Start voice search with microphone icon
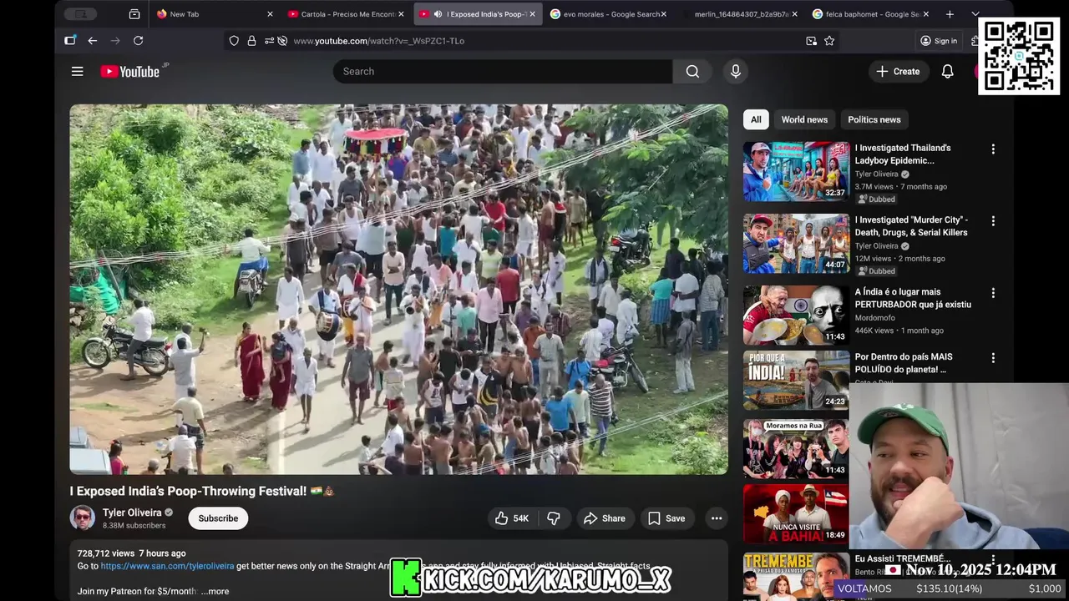 (736, 71)
